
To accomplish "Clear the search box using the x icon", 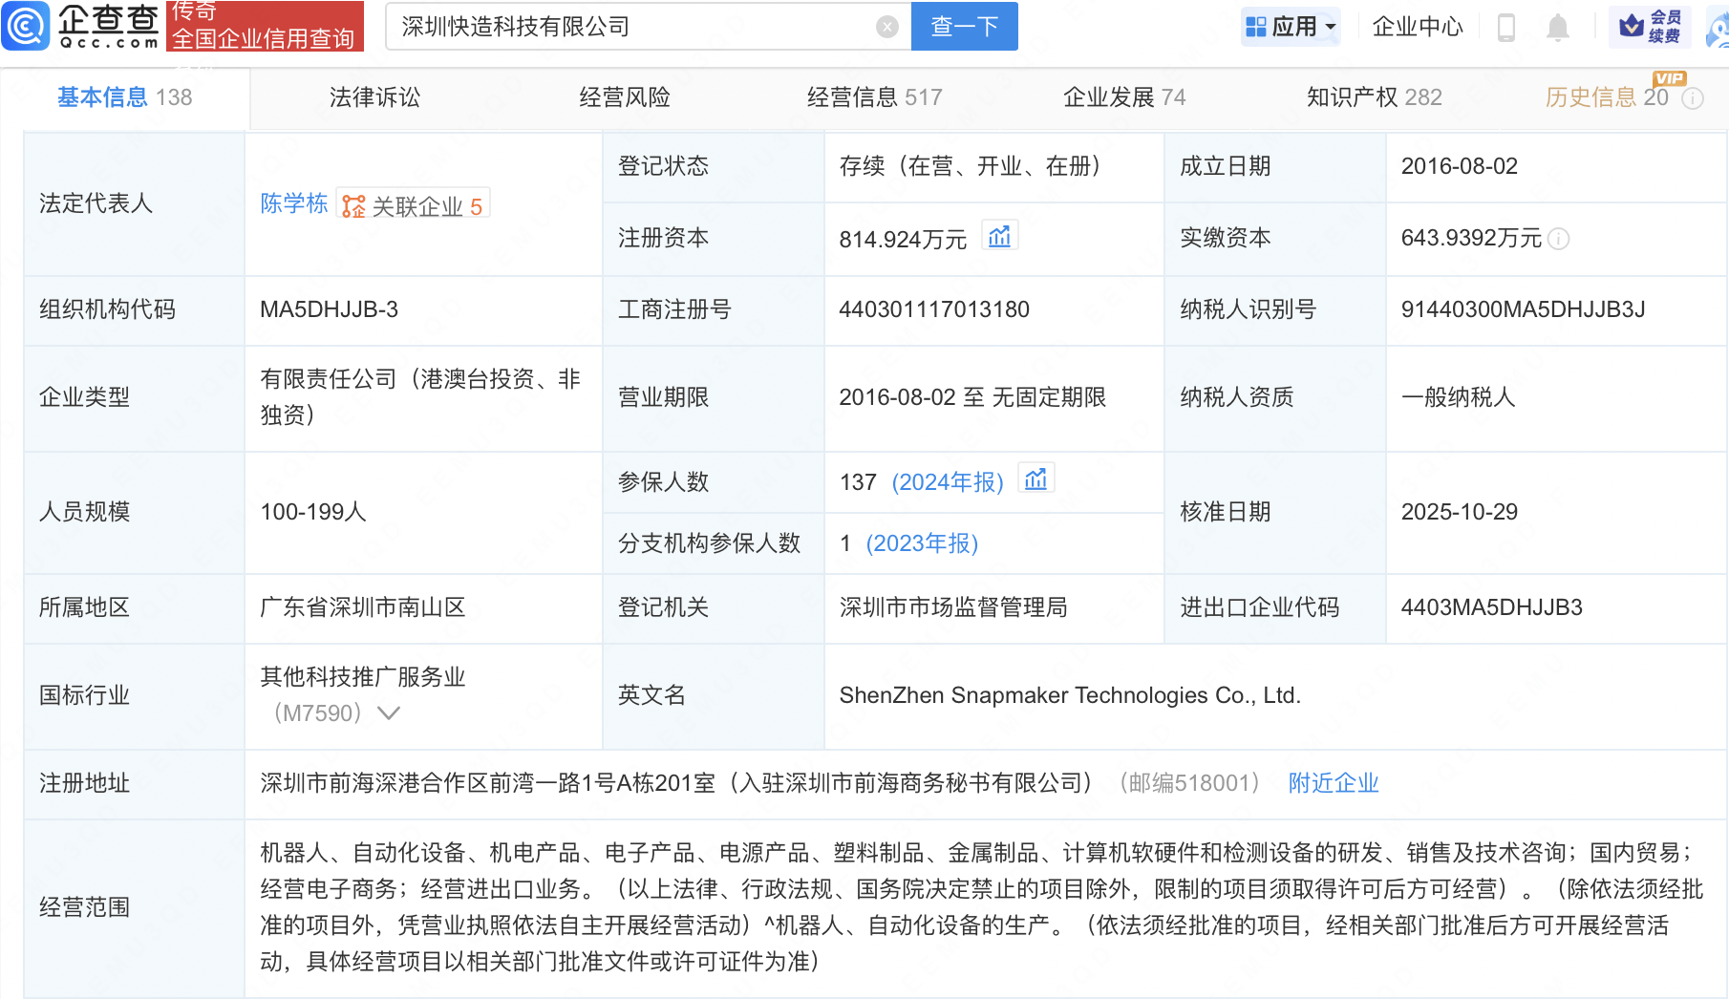I will click(x=886, y=26).
